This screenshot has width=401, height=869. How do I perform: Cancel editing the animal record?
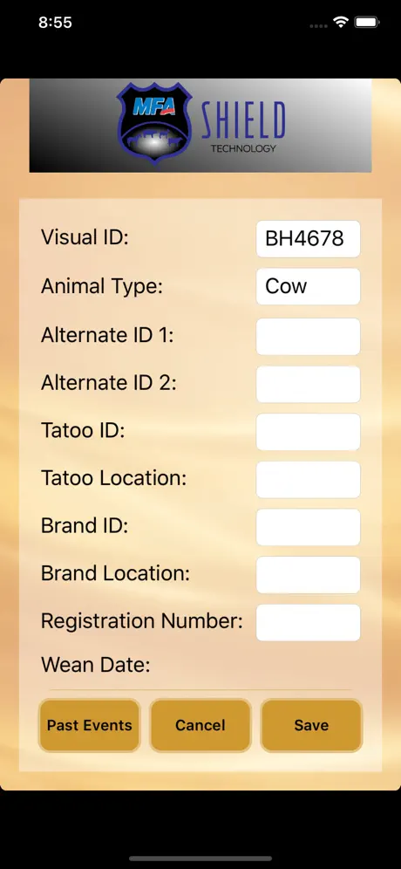point(200,725)
